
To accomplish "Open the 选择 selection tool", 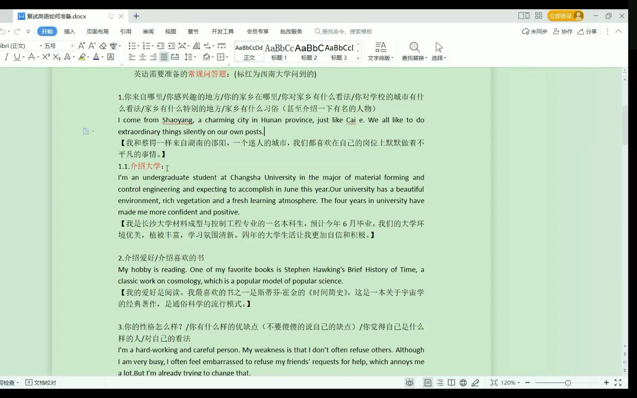I will tap(439, 51).
